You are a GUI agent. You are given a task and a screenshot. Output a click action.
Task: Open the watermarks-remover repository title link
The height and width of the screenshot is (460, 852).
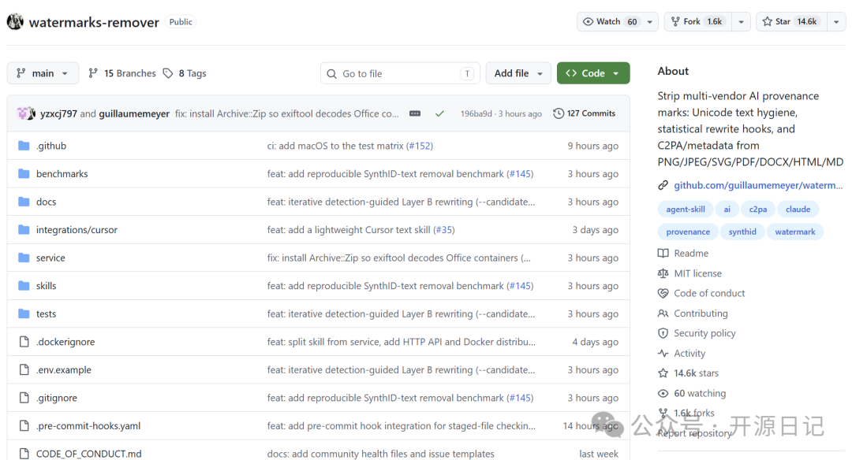pos(94,22)
